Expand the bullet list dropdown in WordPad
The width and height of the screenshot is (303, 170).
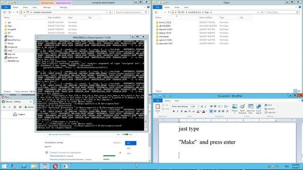pyautogui.click(x=222, y=106)
